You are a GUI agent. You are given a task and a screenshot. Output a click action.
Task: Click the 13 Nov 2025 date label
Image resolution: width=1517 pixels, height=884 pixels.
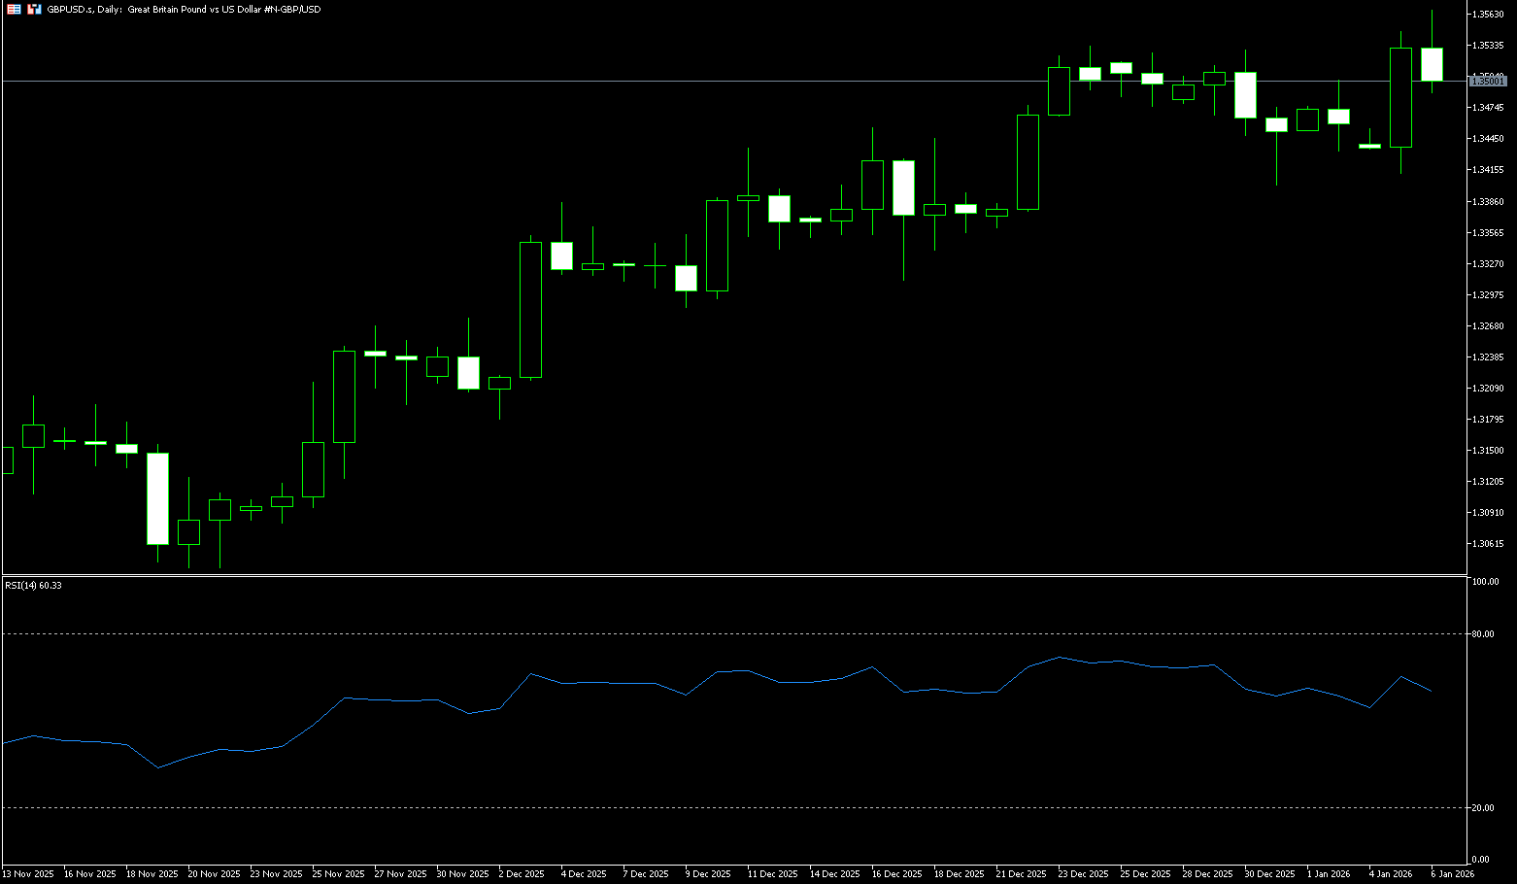[x=28, y=874]
